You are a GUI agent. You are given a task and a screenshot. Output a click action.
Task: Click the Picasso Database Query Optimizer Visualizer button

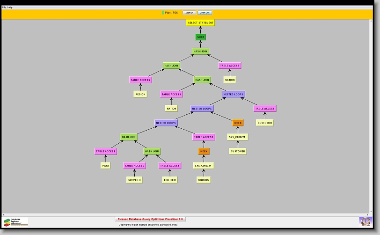point(150,219)
